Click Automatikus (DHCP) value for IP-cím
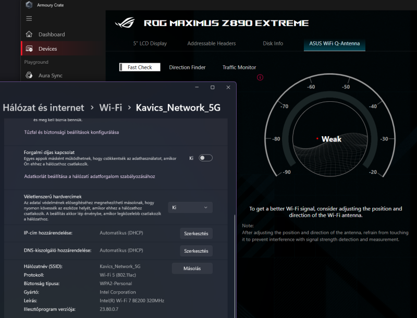Screen dimensions: 417x318 tap(121, 233)
